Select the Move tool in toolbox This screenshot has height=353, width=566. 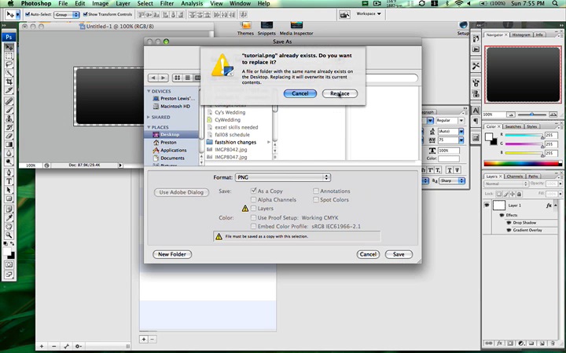(x=9, y=47)
